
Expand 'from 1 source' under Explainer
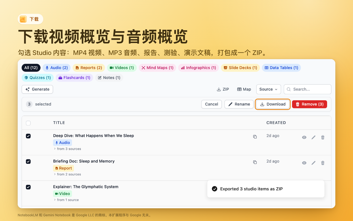click(66, 200)
